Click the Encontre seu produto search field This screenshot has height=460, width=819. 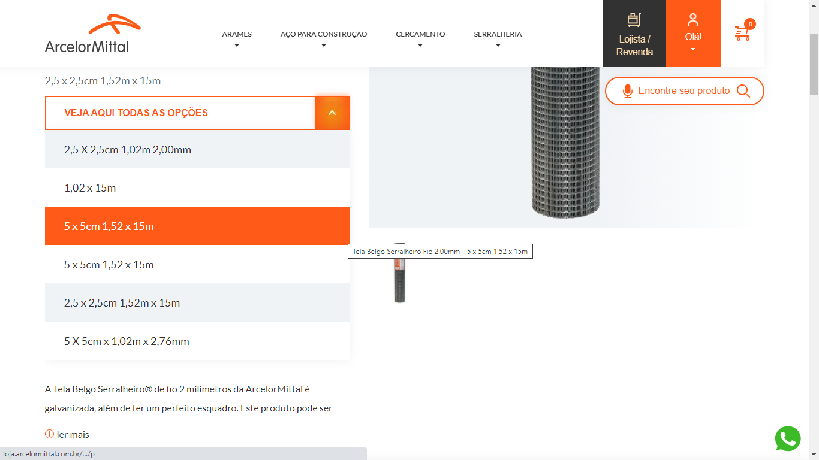tap(685, 91)
